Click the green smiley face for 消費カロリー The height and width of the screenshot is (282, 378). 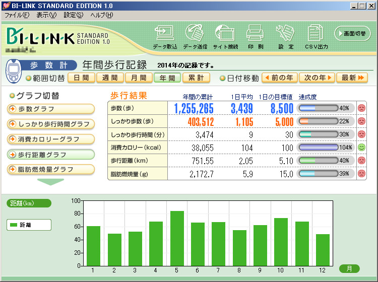click(x=361, y=147)
